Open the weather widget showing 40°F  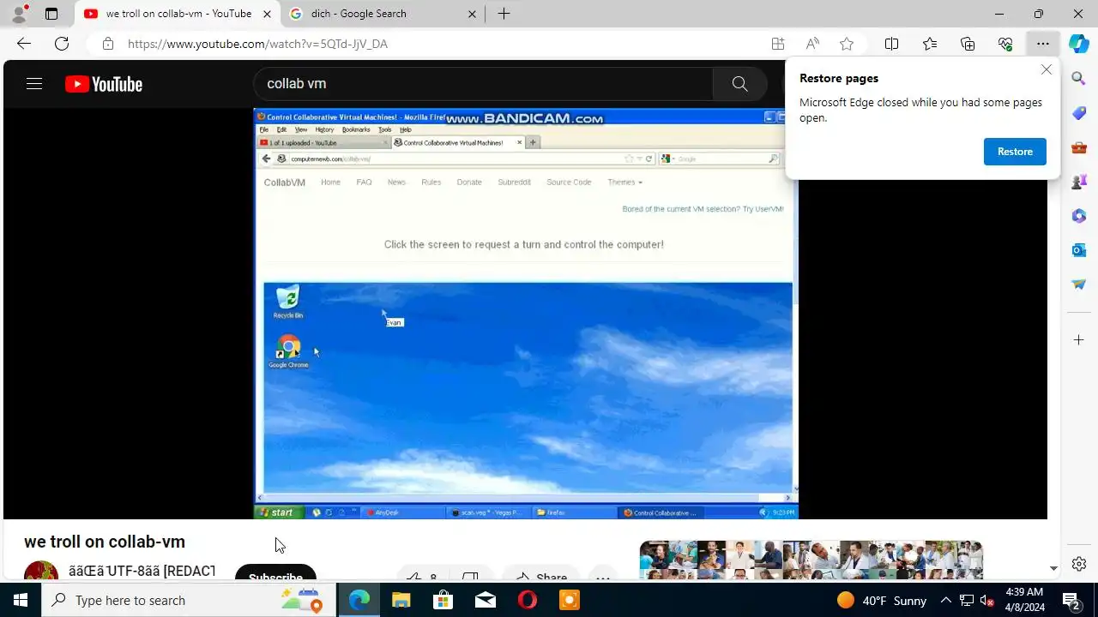coord(882,600)
